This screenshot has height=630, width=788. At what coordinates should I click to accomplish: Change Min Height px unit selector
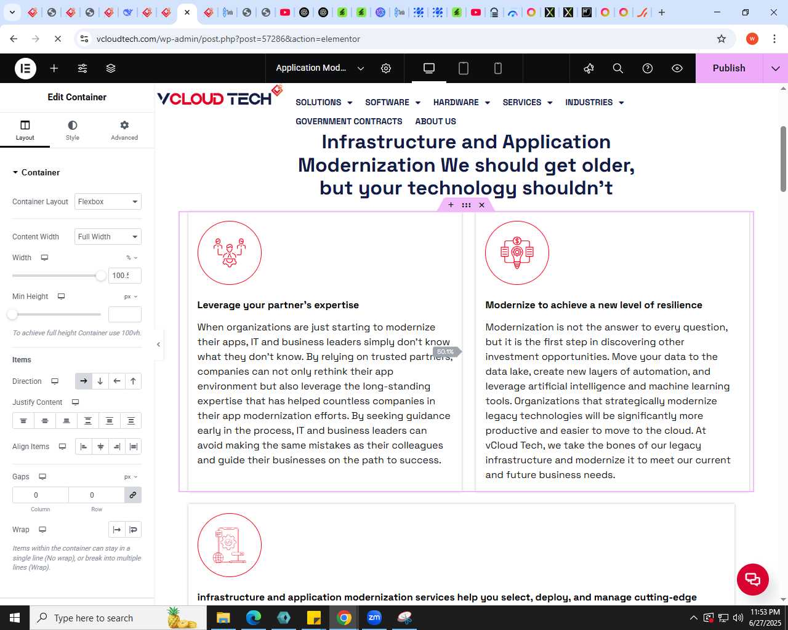pos(131,297)
